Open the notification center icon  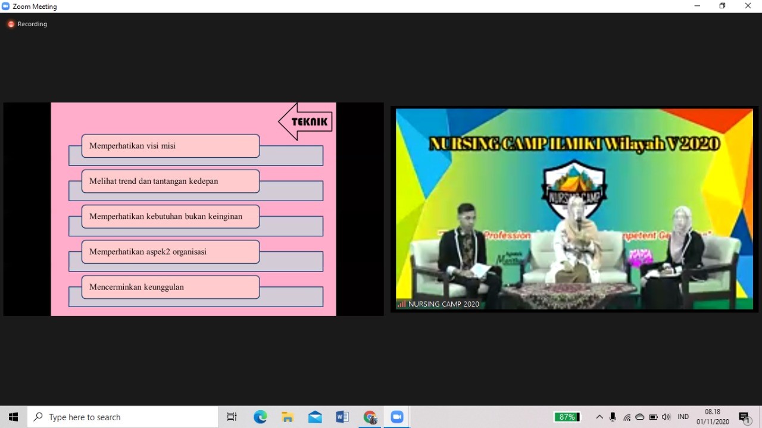pos(744,417)
